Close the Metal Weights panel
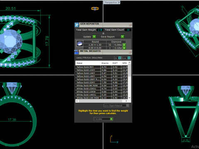This screenshot has width=199, height=149. (130, 52)
